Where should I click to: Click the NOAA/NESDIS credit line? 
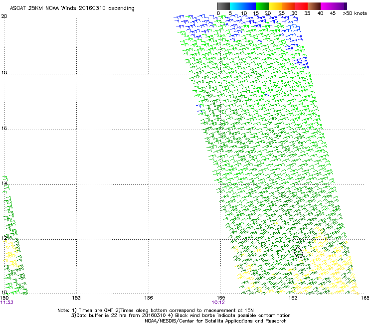[215, 321]
